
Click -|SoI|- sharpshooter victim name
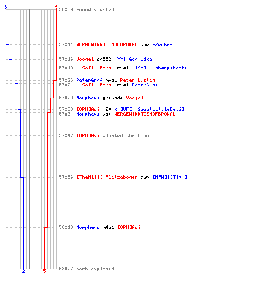pos(161,68)
